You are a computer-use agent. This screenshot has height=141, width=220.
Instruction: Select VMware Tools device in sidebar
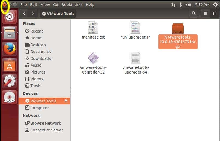click(x=44, y=101)
